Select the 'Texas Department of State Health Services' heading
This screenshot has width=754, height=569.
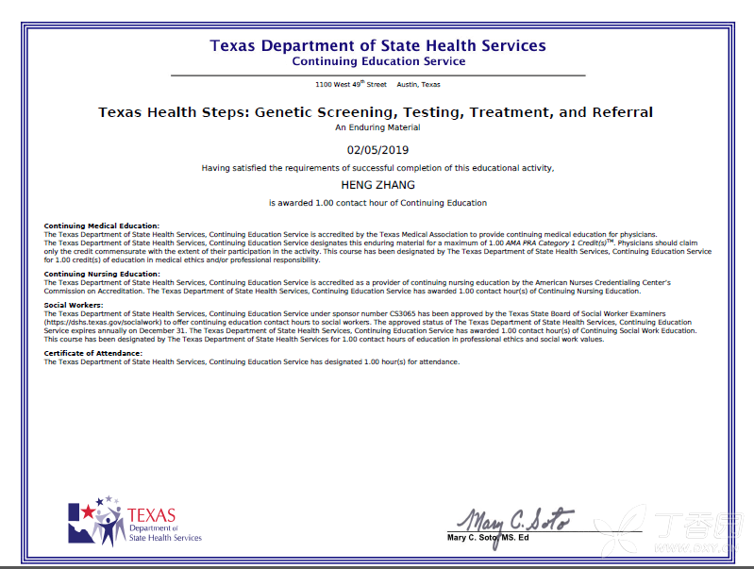(377, 45)
